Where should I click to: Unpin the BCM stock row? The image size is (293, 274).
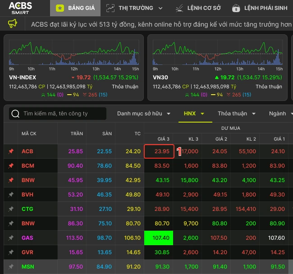(11, 165)
